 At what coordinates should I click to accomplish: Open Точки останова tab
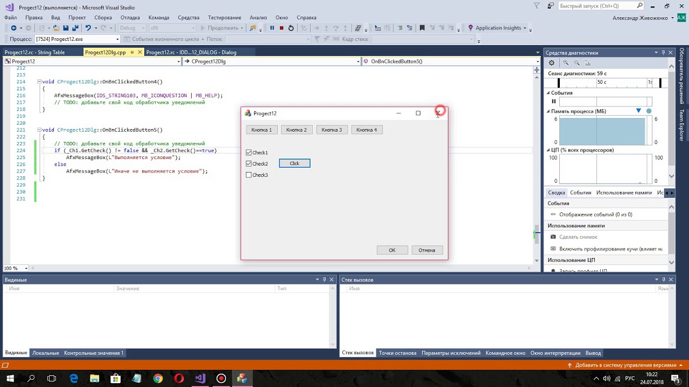click(397, 353)
